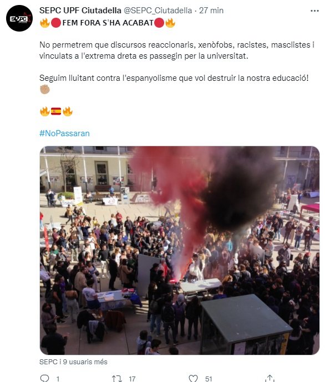The image size is (325, 382).
Task: Click the raised fist emoji
Action: (x=45, y=89)
